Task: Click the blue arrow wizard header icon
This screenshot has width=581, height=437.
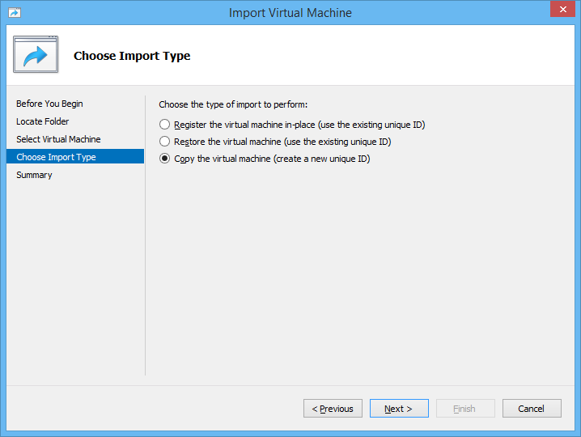Action: [x=36, y=55]
